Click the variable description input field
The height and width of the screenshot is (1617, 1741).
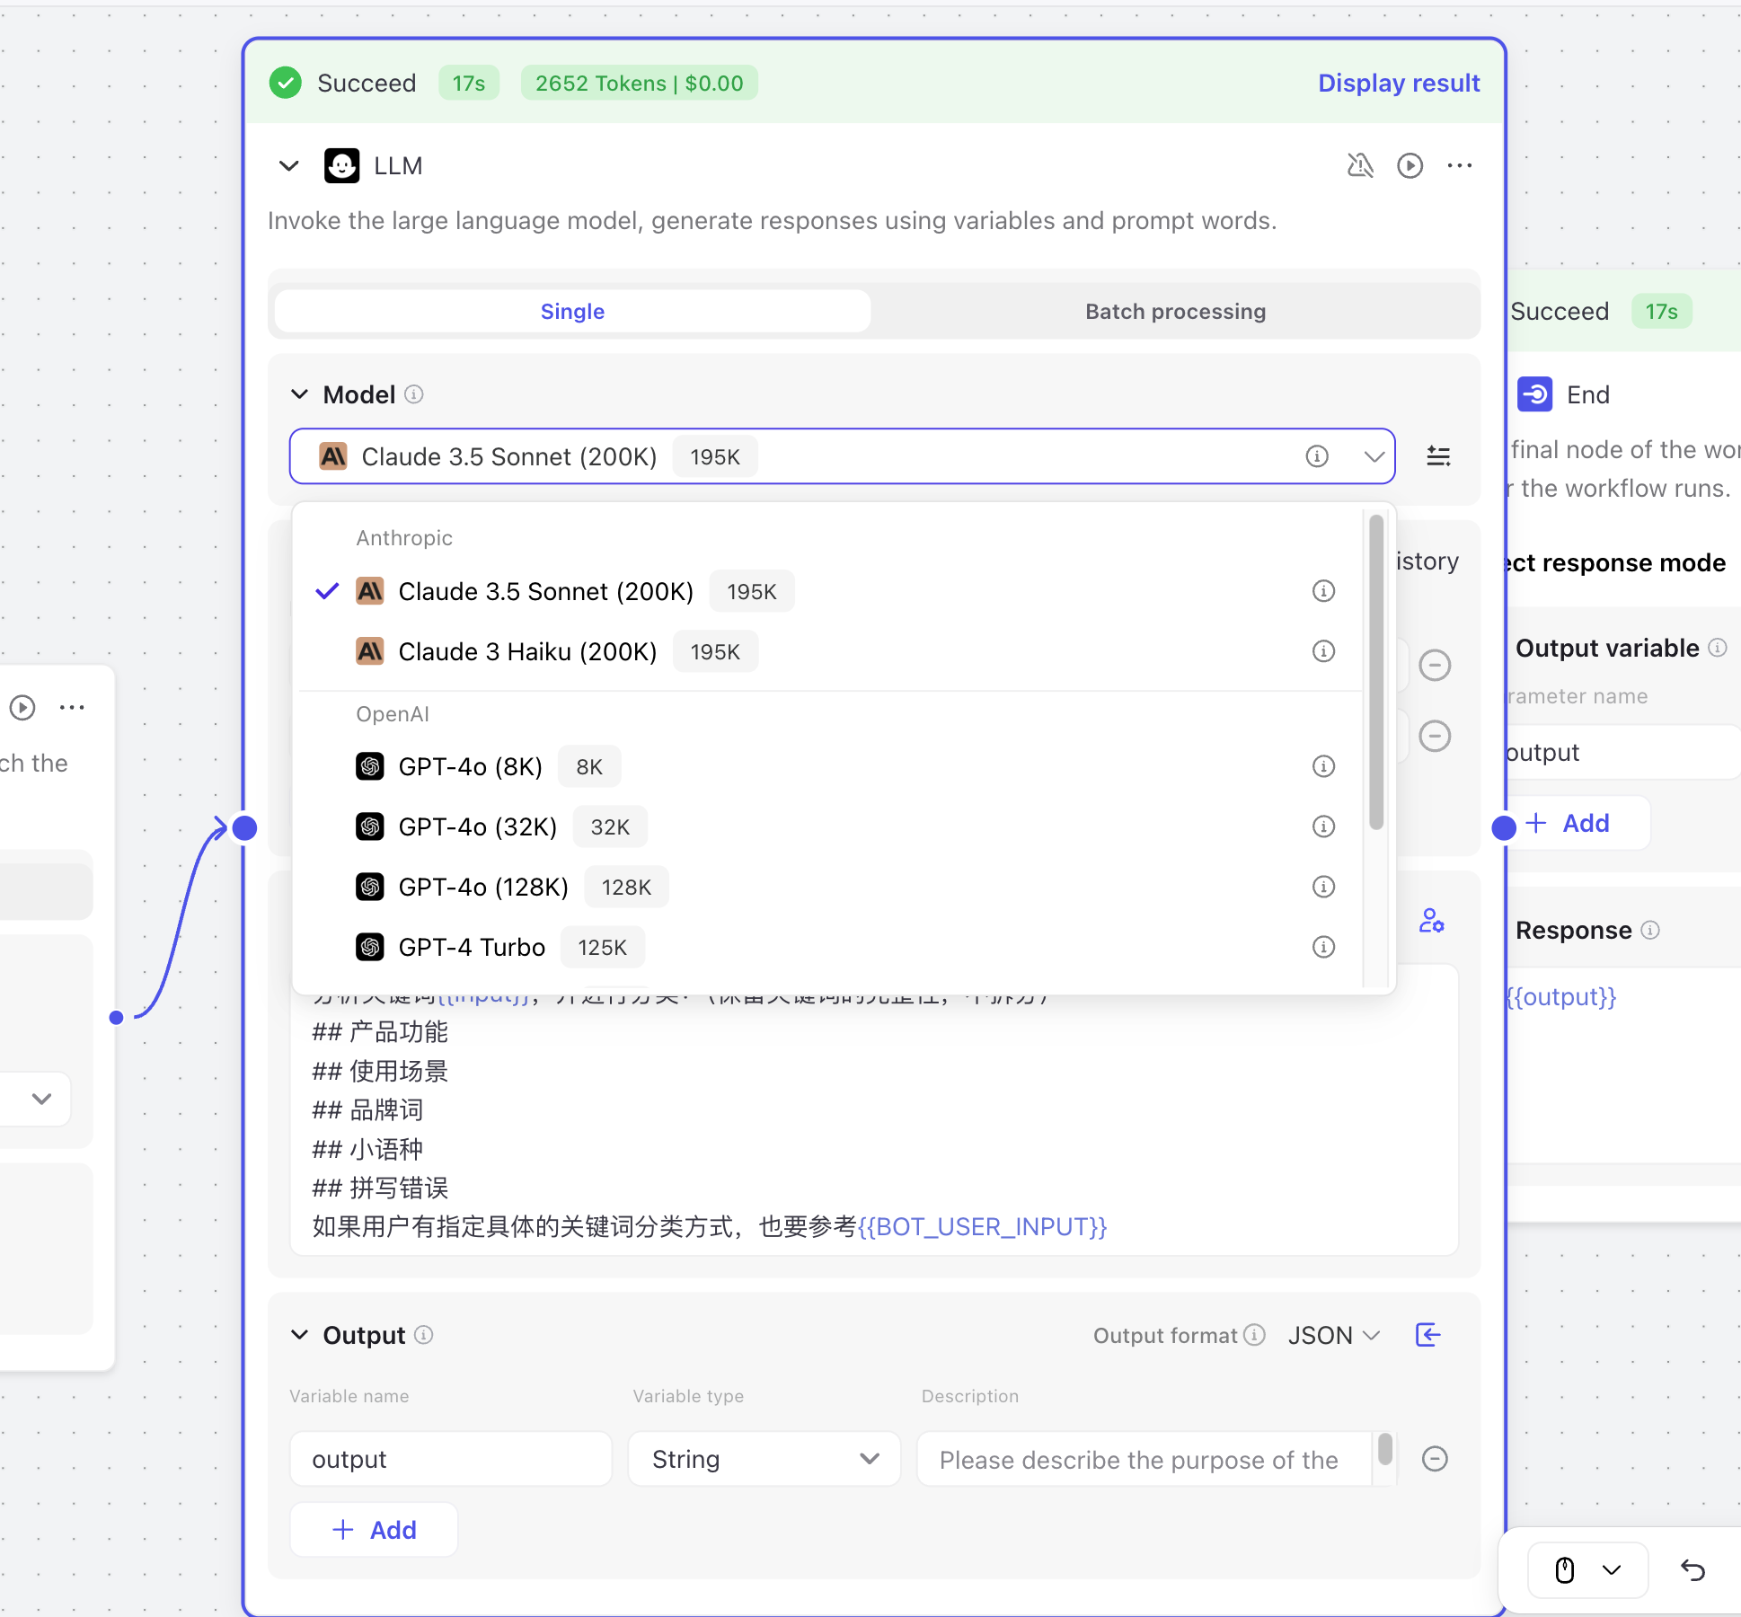[x=1144, y=1459]
